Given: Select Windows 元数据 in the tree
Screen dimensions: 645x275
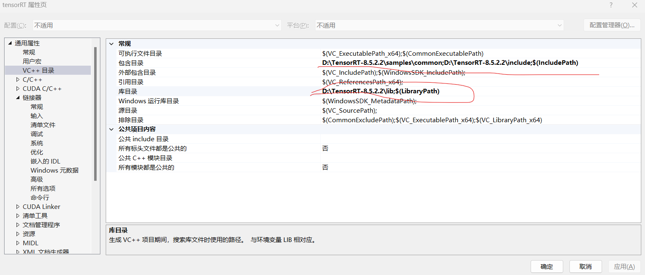Looking at the screenshot, I should pos(55,171).
